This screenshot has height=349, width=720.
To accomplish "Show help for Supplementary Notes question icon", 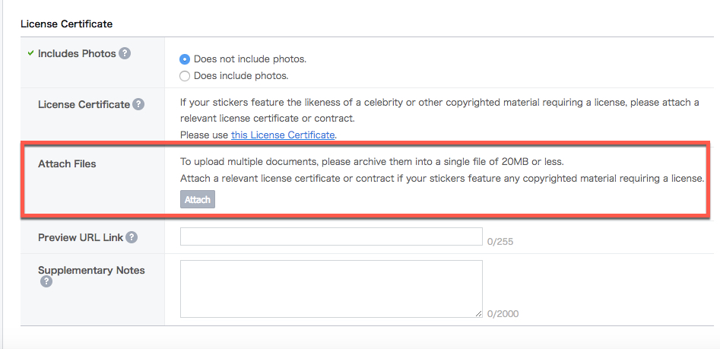I will pyautogui.click(x=46, y=281).
